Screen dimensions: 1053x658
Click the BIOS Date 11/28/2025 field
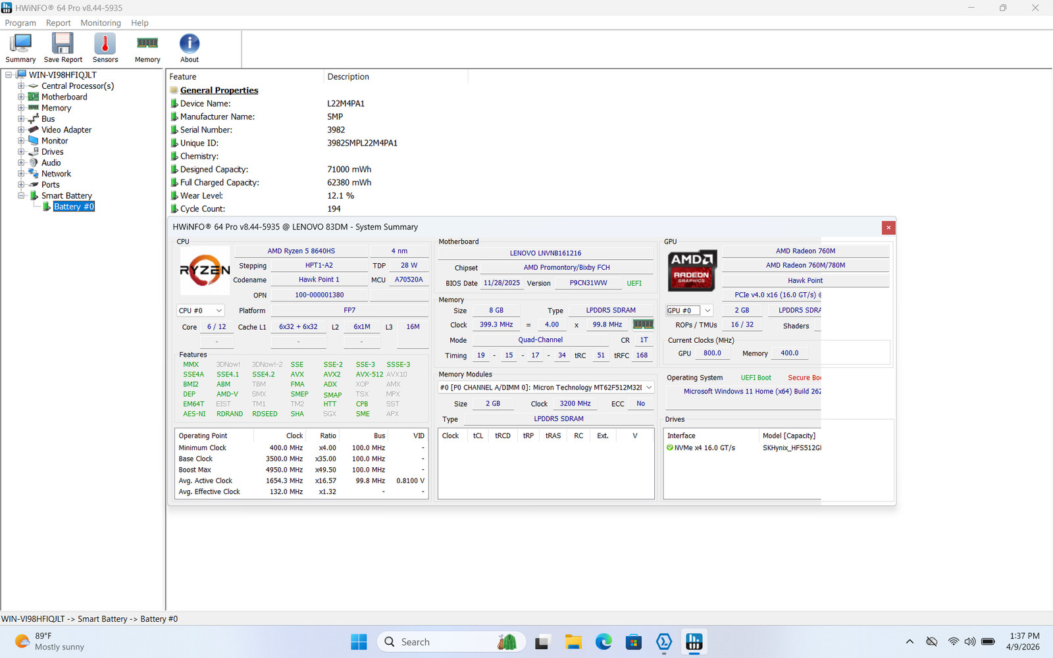tap(501, 284)
